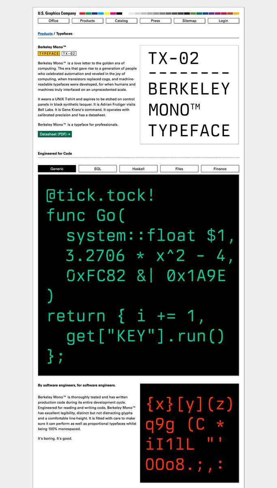Click the Typefaces breadcrumb text

point(64,34)
